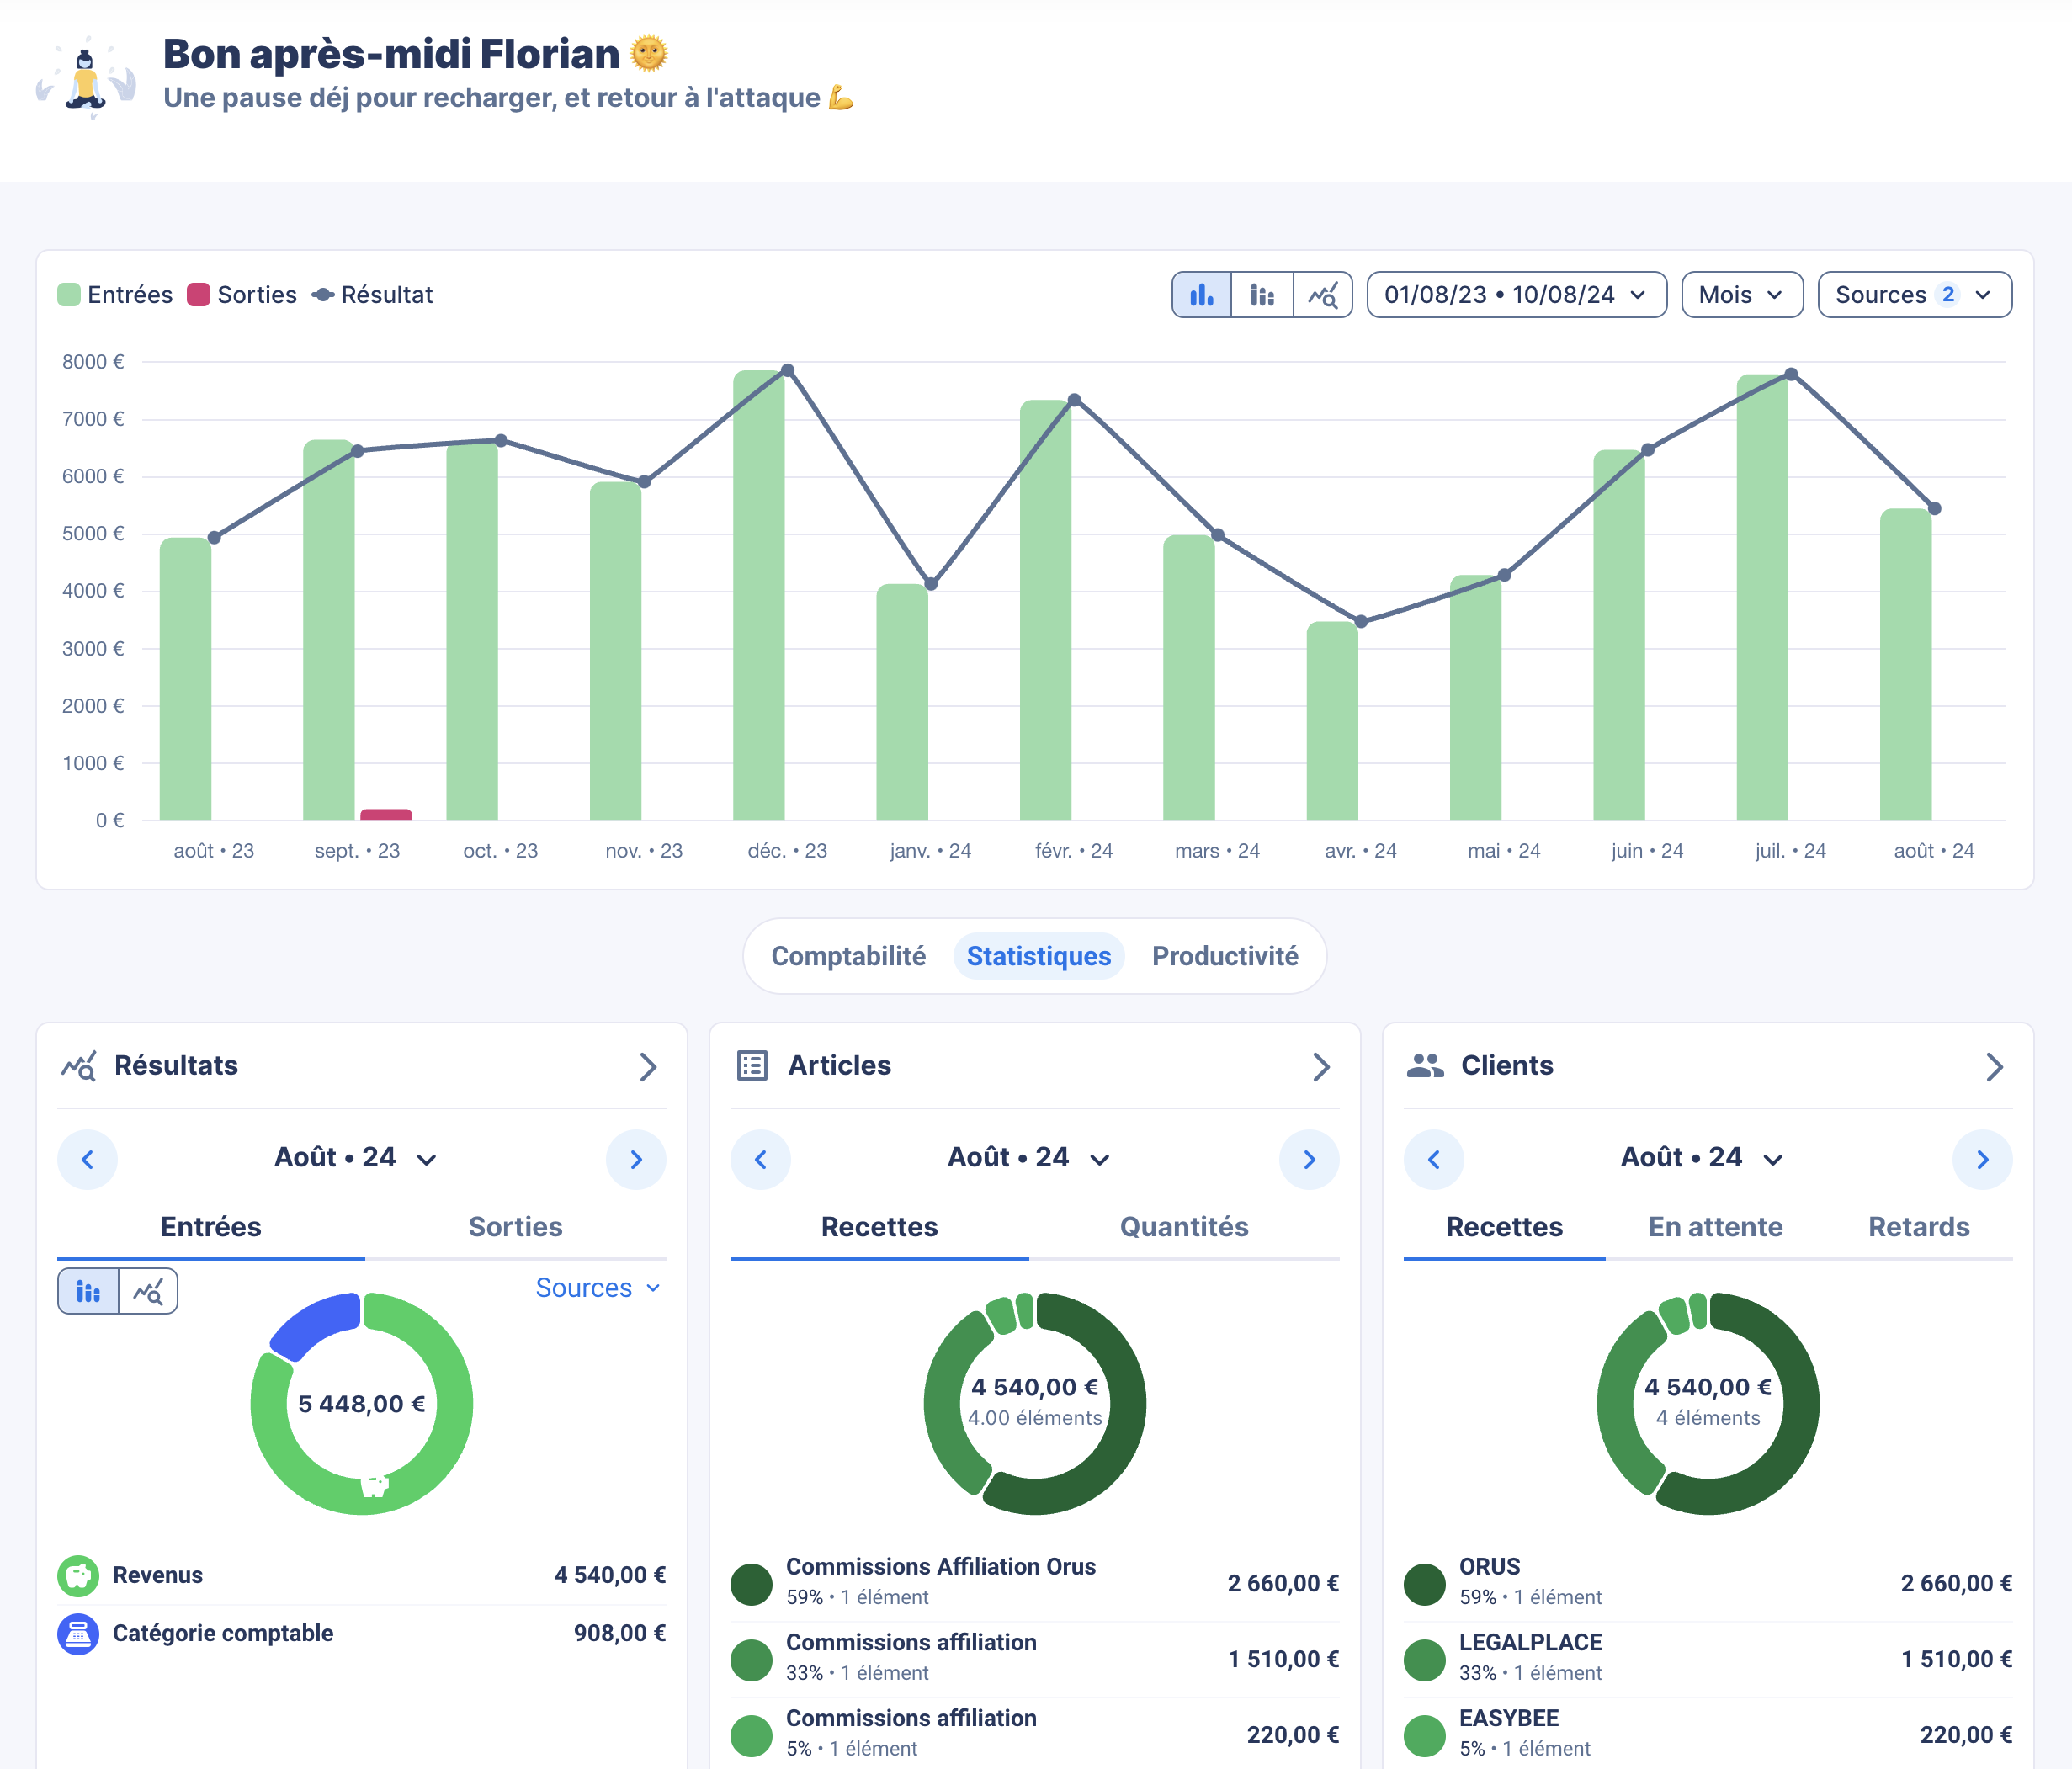Viewport: 2072px width, 1769px height.
Task: Go to previous month in Articles panel
Action: click(760, 1159)
